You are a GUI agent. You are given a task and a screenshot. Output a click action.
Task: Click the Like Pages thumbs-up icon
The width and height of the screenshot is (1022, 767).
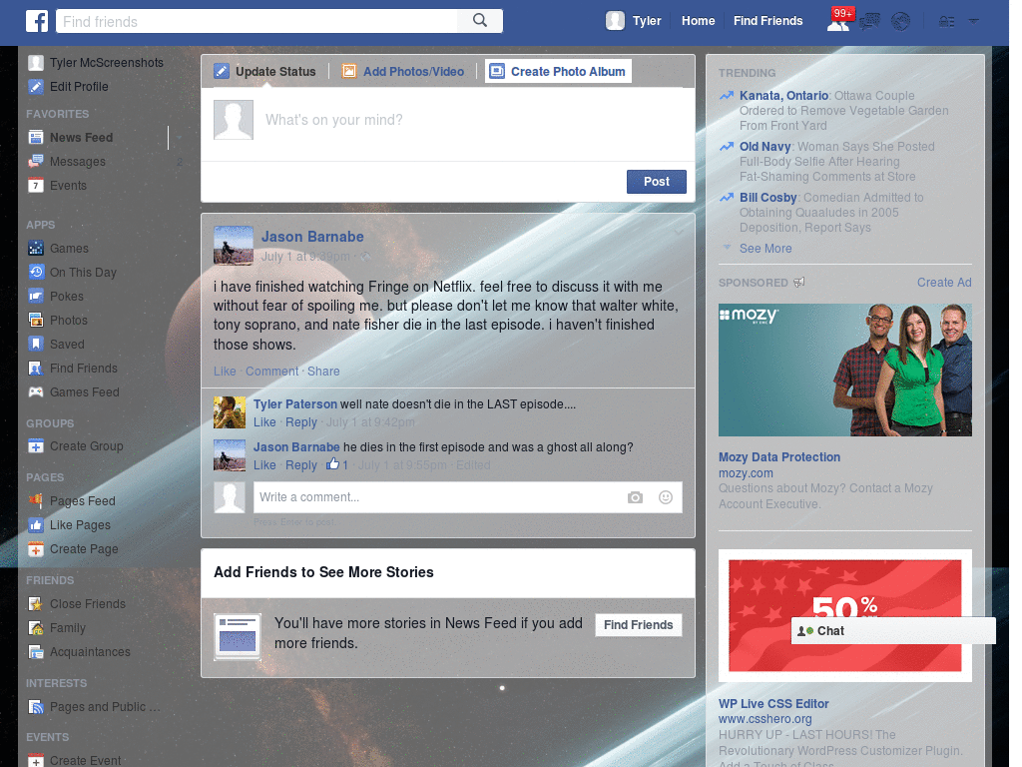tap(36, 525)
